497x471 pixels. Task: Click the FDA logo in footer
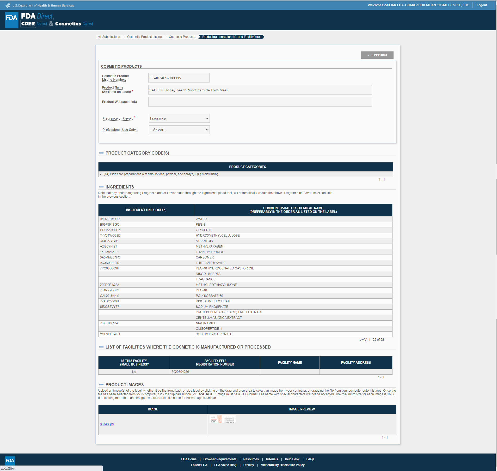click(10, 460)
